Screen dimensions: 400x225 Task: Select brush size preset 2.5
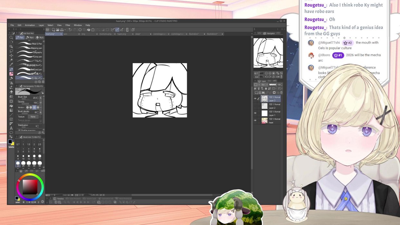click(x=40, y=143)
